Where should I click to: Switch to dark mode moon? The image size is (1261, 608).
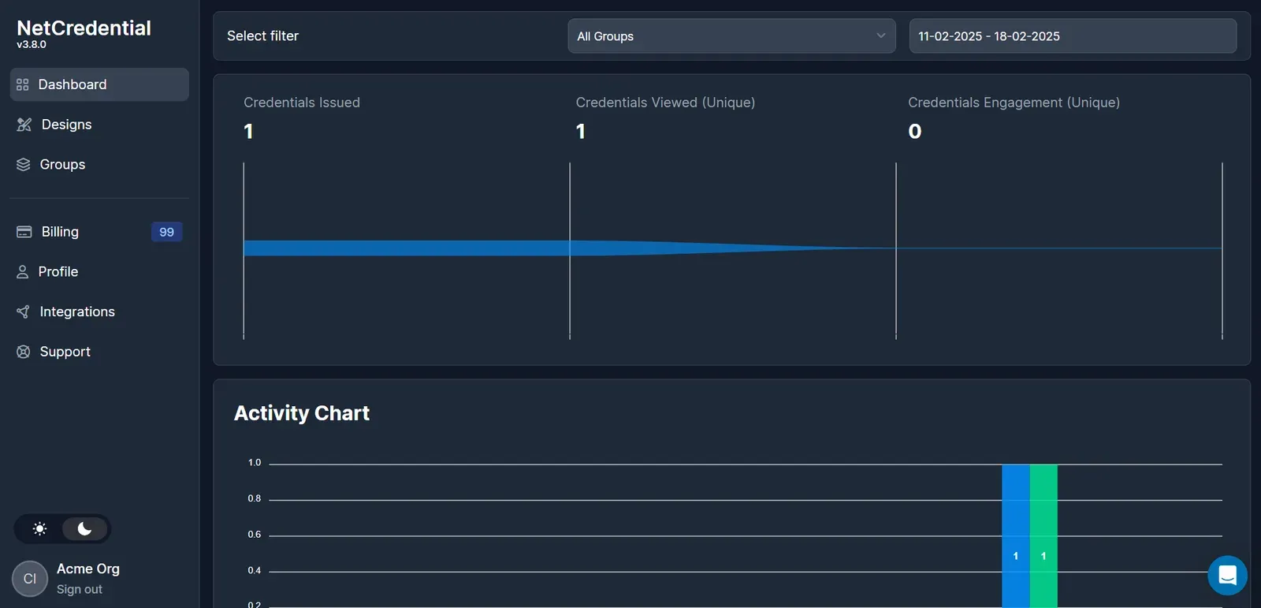(85, 529)
